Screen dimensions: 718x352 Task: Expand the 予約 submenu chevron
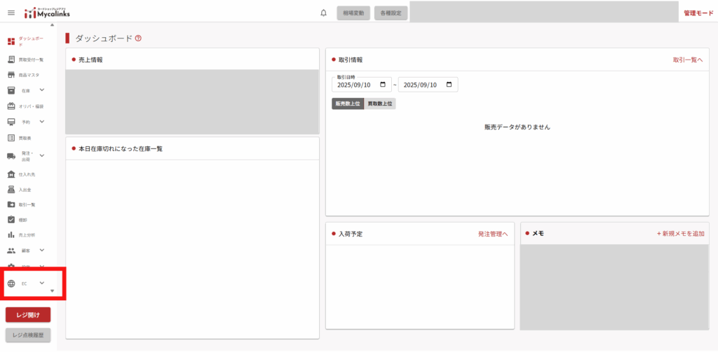point(42,122)
